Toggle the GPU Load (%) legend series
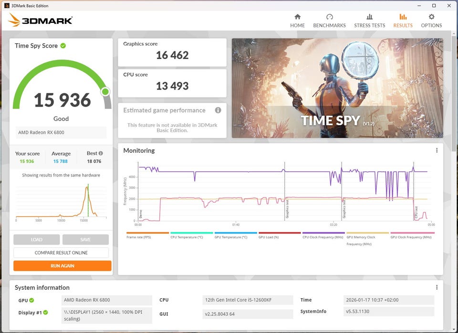This screenshot has width=458, height=333. 280,235
